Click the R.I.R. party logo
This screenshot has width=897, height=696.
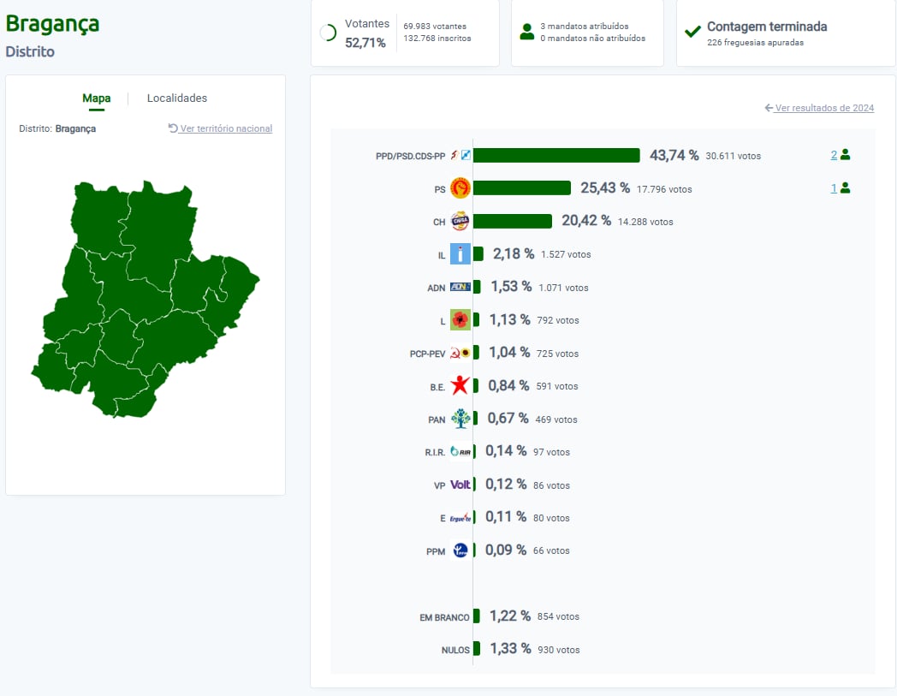pos(460,452)
